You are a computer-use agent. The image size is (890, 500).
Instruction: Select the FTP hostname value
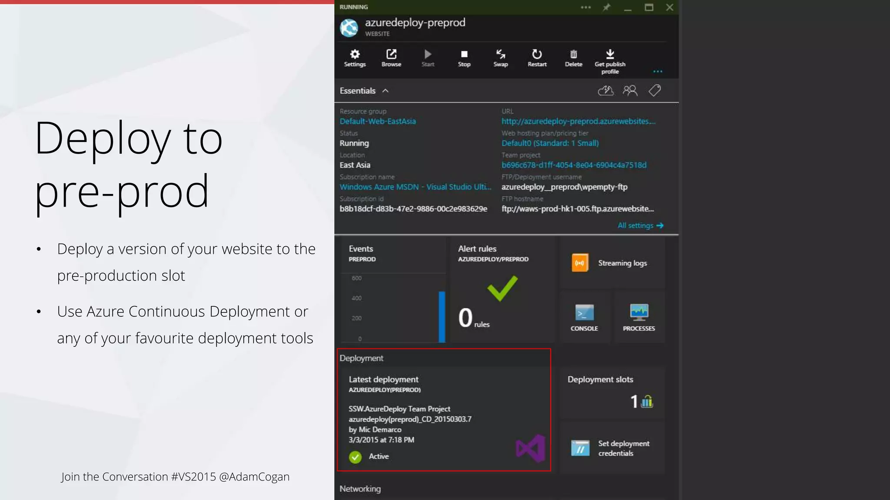[x=578, y=209]
